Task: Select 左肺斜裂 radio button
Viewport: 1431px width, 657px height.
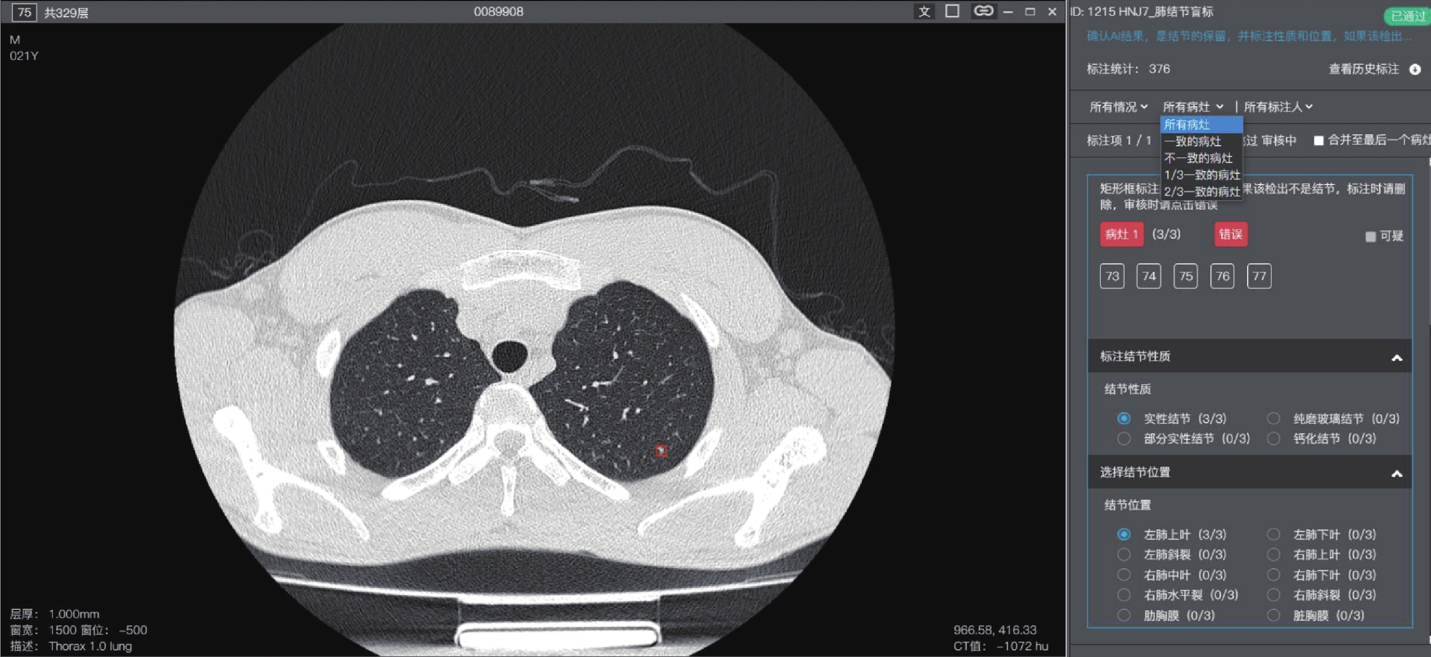Action: click(x=1124, y=554)
